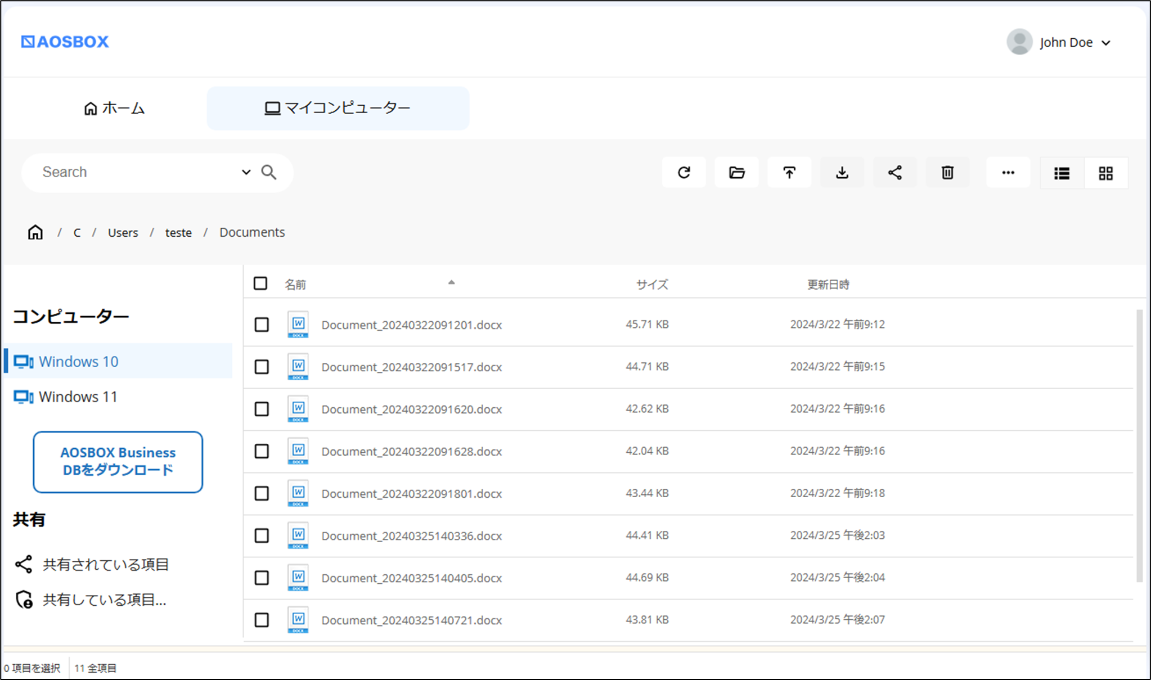Toggle the select-all checkbox in the header

coord(260,283)
